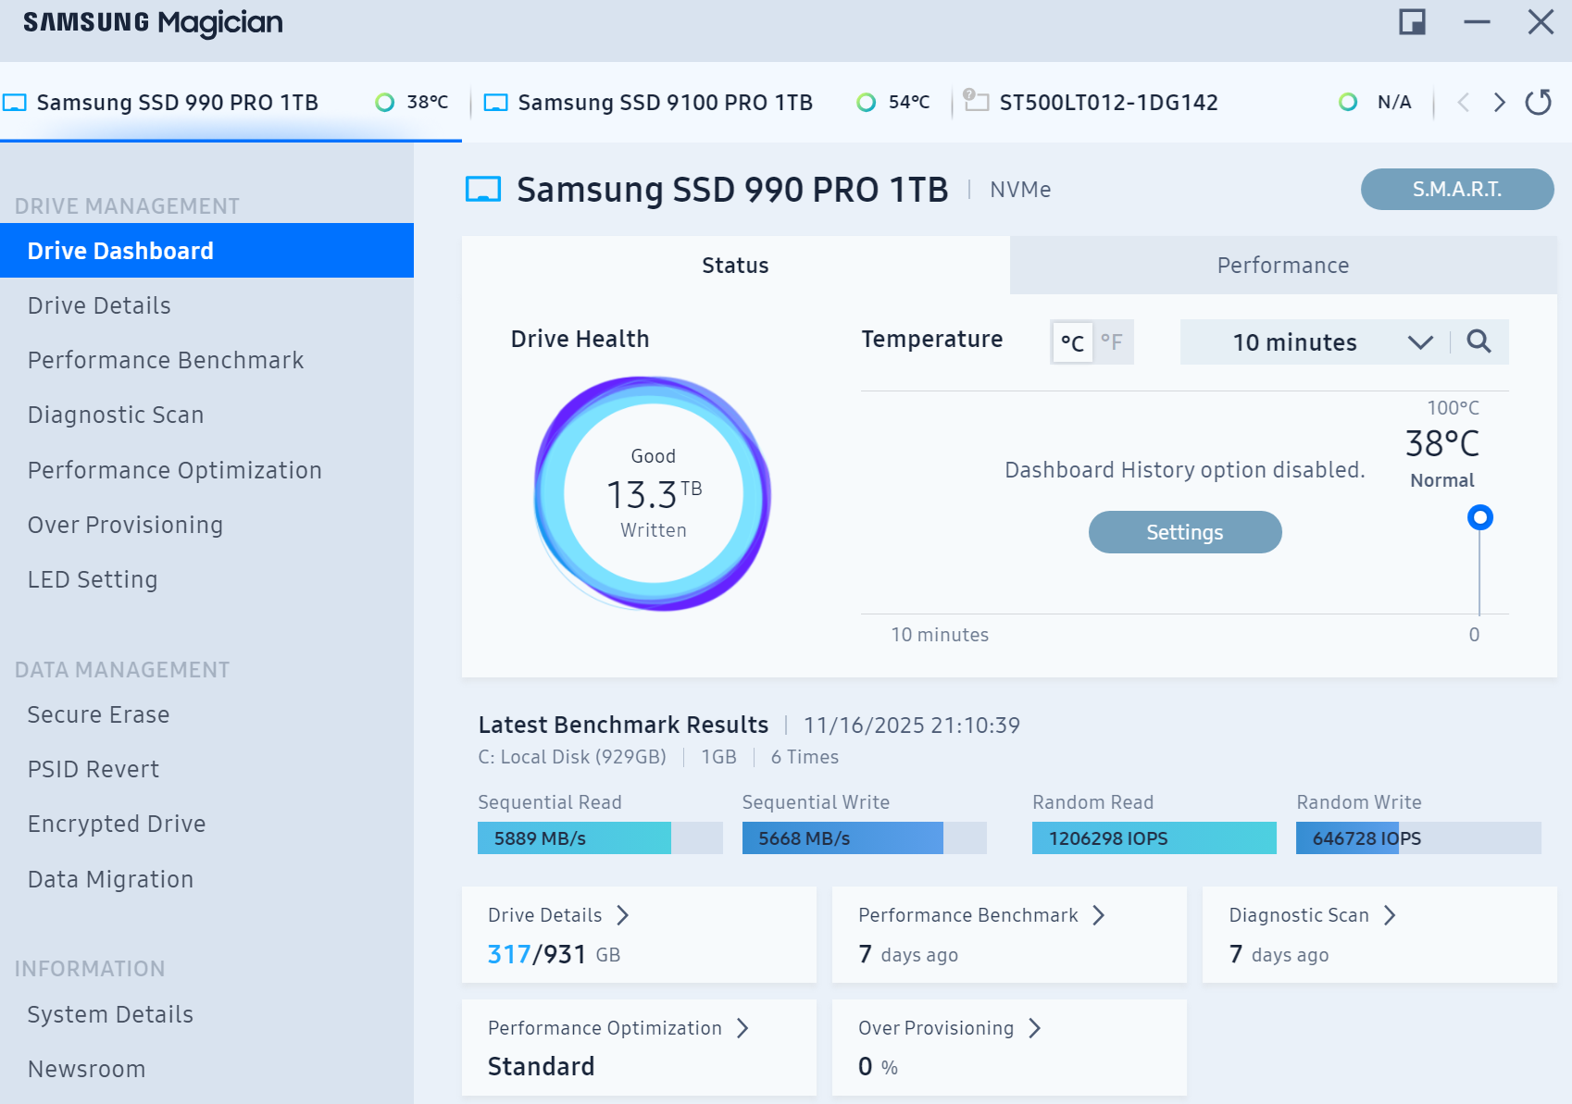
Task: Select ST500LT012-1DG142 drive tab
Action: click(1191, 102)
